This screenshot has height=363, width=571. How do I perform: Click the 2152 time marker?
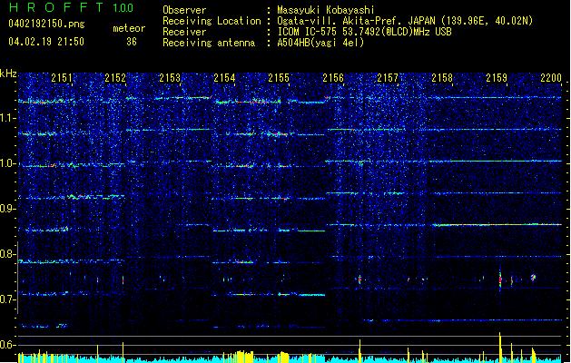point(115,78)
